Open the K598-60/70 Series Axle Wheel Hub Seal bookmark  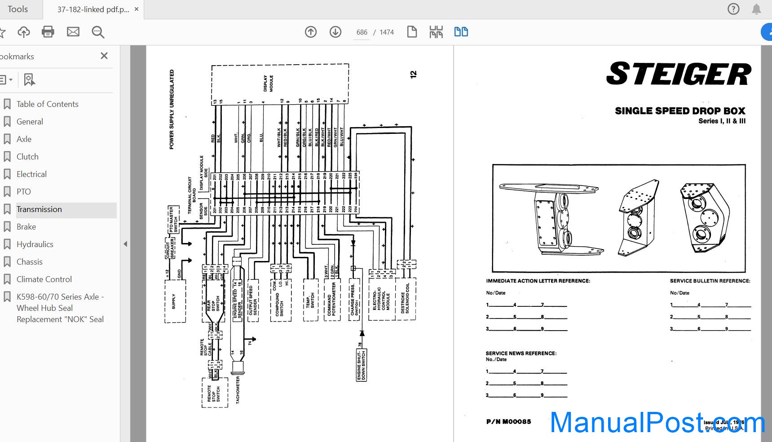(x=60, y=308)
